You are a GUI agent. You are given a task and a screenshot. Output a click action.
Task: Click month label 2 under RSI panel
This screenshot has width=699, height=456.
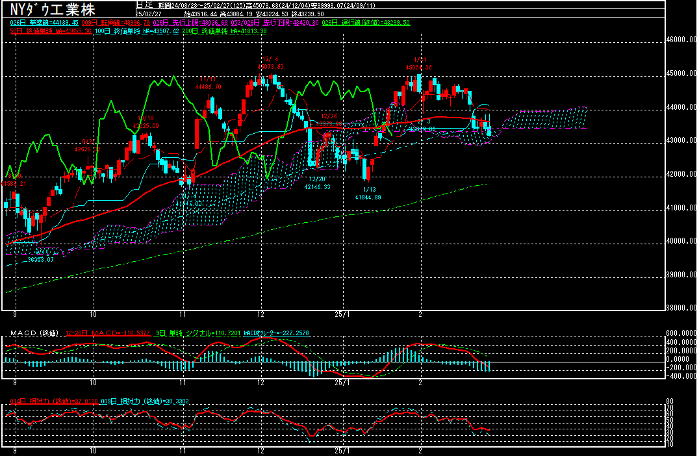click(420, 451)
